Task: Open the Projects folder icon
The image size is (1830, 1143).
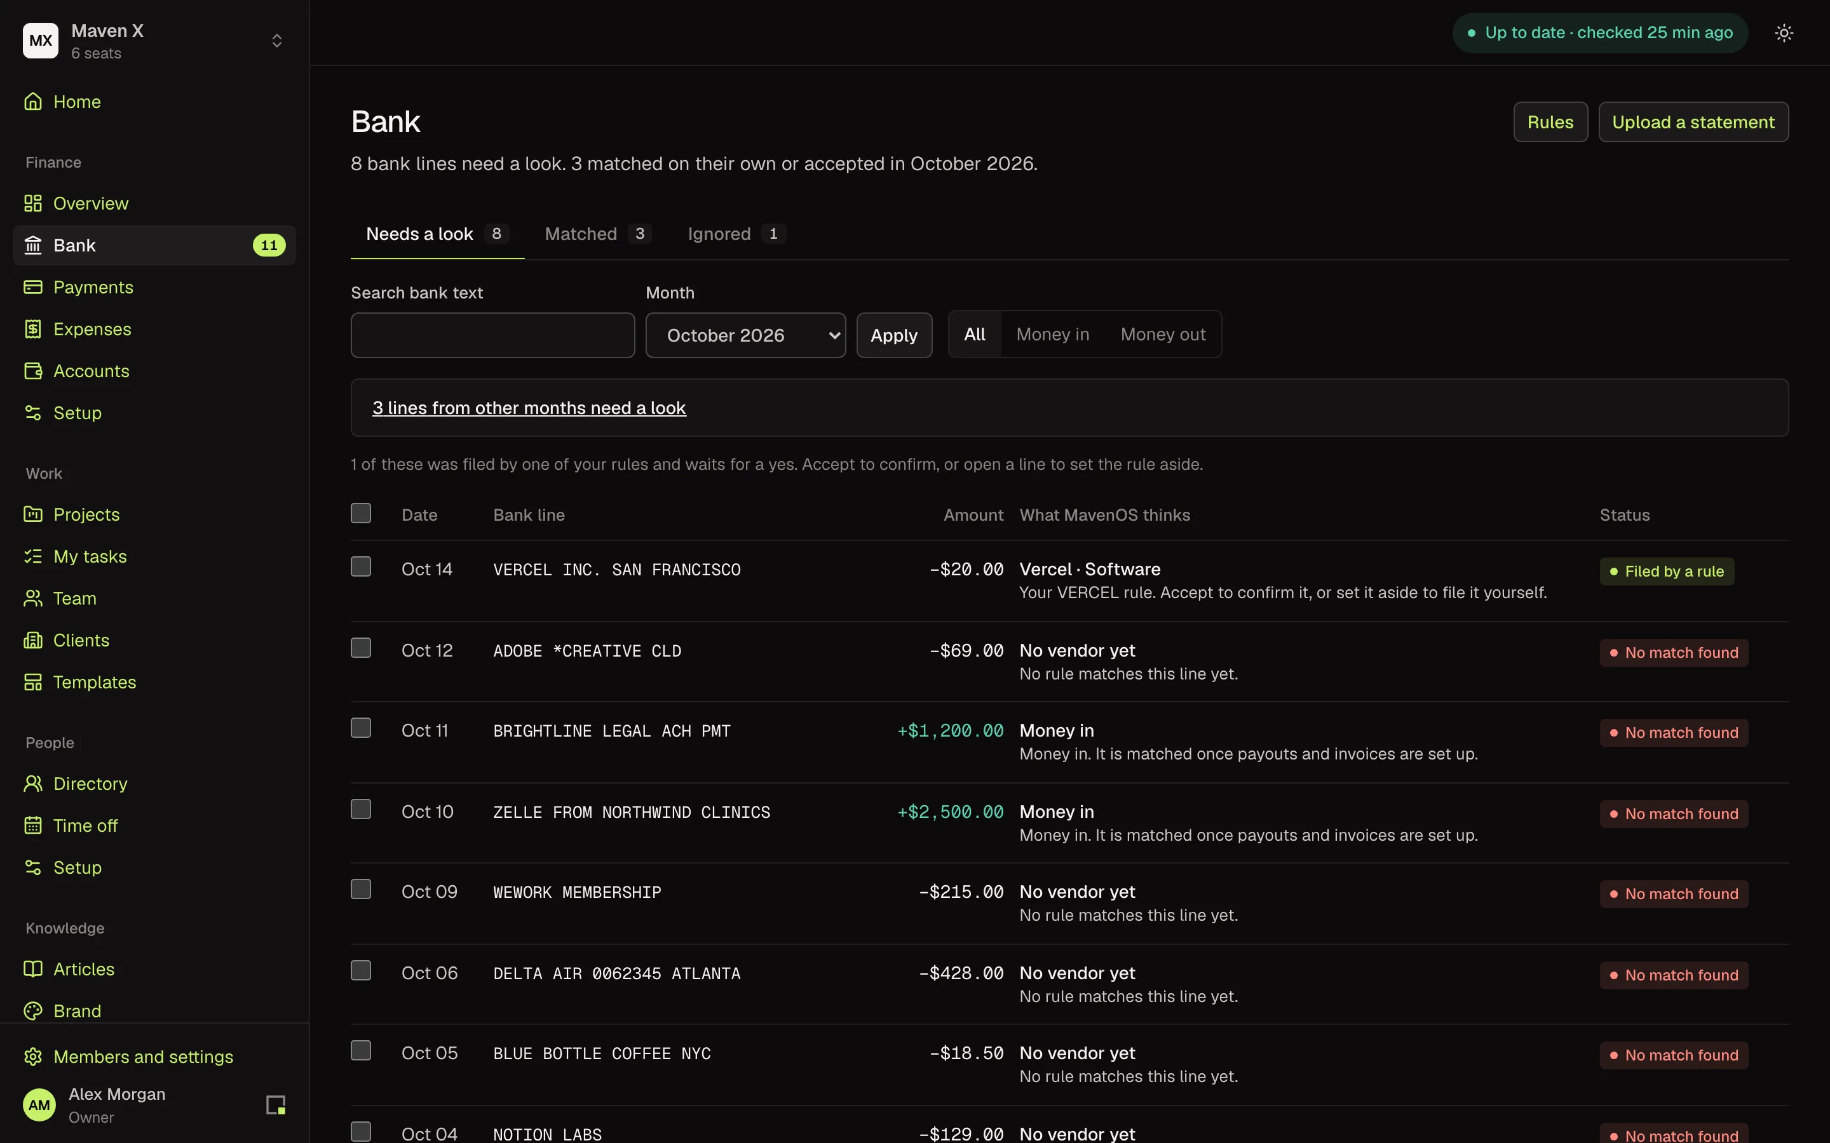Action: 32,514
